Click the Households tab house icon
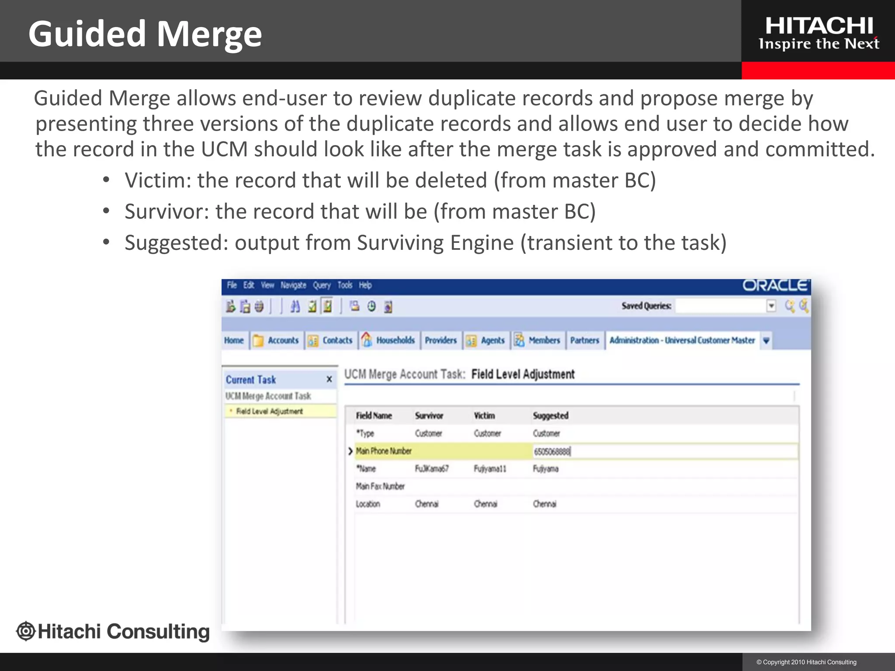This screenshot has height=671, width=895. pos(367,339)
